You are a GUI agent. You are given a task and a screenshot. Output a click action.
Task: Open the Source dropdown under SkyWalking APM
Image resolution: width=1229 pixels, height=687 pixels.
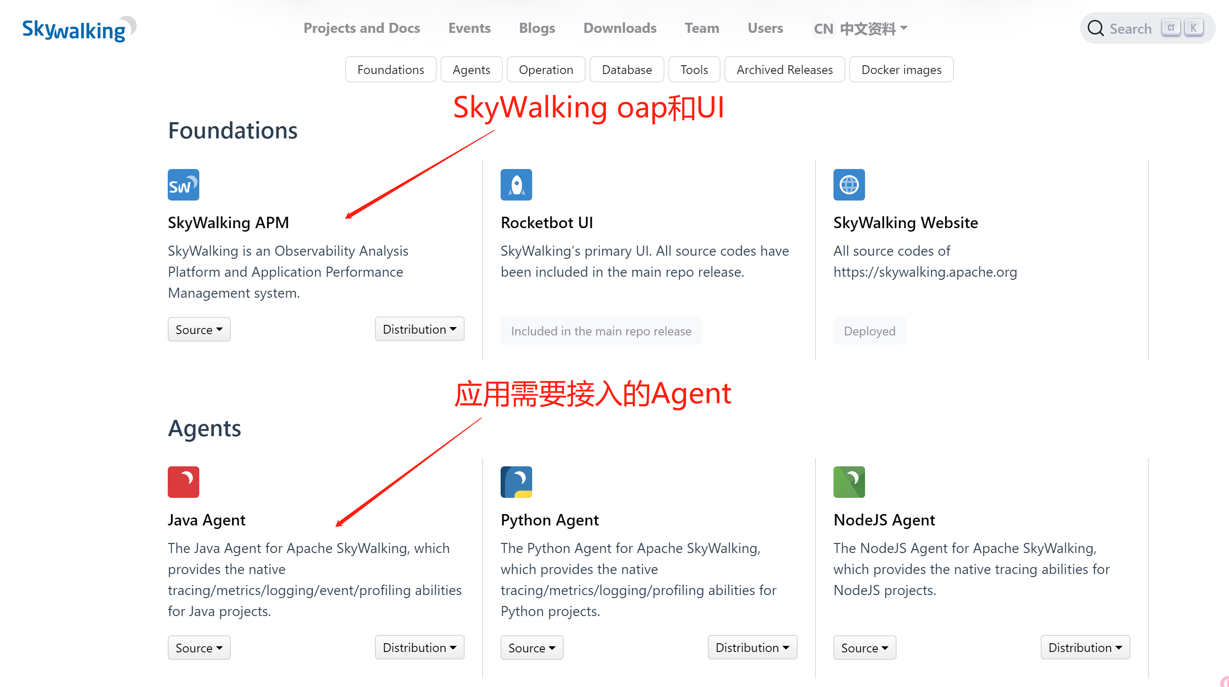coord(199,329)
